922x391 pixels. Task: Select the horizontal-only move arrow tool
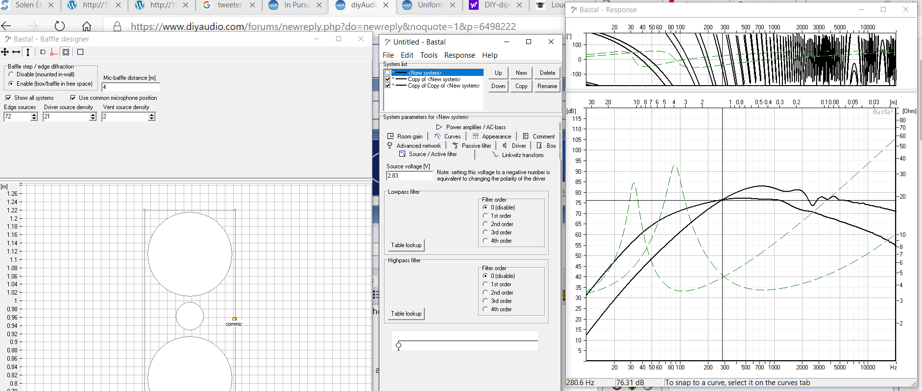[x=16, y=52]
